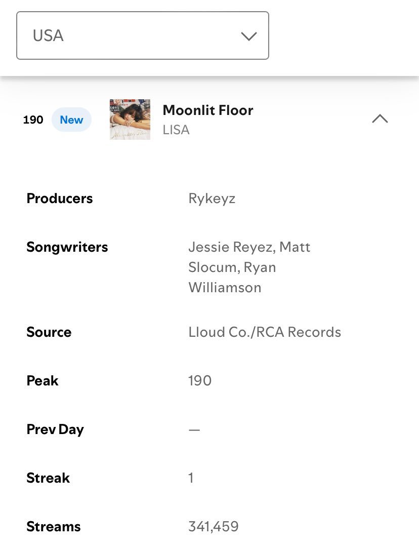Click the Prev Day dash value
This screenshot has width=419, height=549.
194,430
